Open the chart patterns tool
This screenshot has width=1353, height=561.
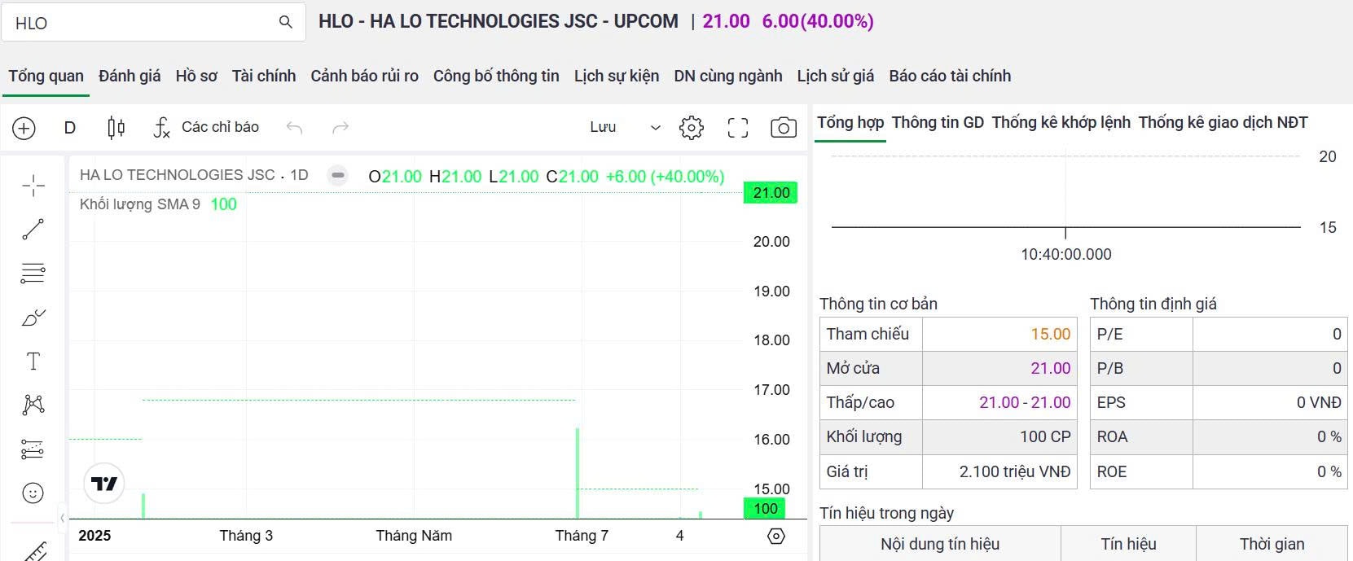pyautogui.click(x=33, y=405)
